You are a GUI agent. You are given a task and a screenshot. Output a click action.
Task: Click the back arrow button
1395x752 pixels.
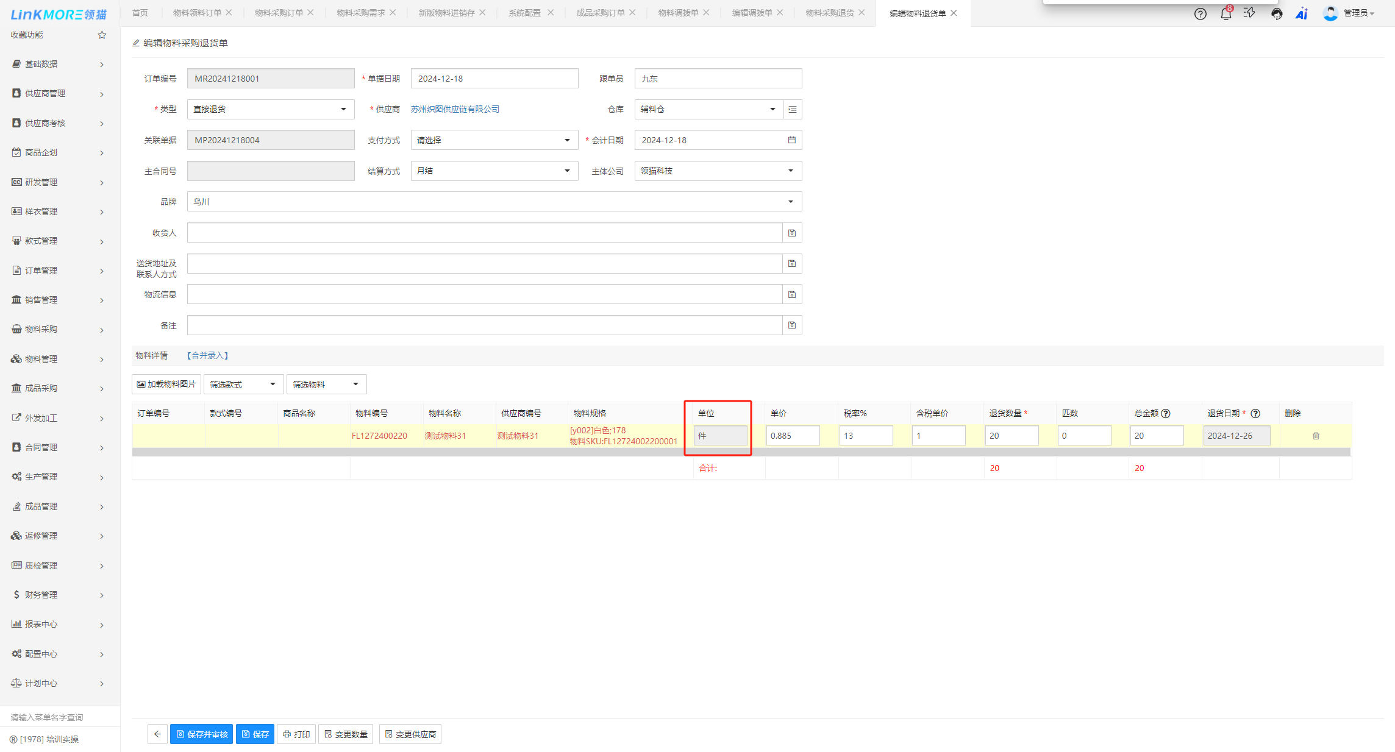pos(157,734)
